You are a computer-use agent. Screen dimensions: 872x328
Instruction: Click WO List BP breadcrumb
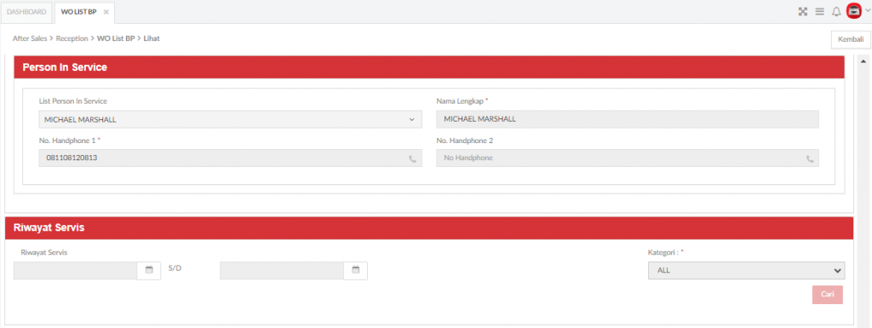click(x=116, y=38)
